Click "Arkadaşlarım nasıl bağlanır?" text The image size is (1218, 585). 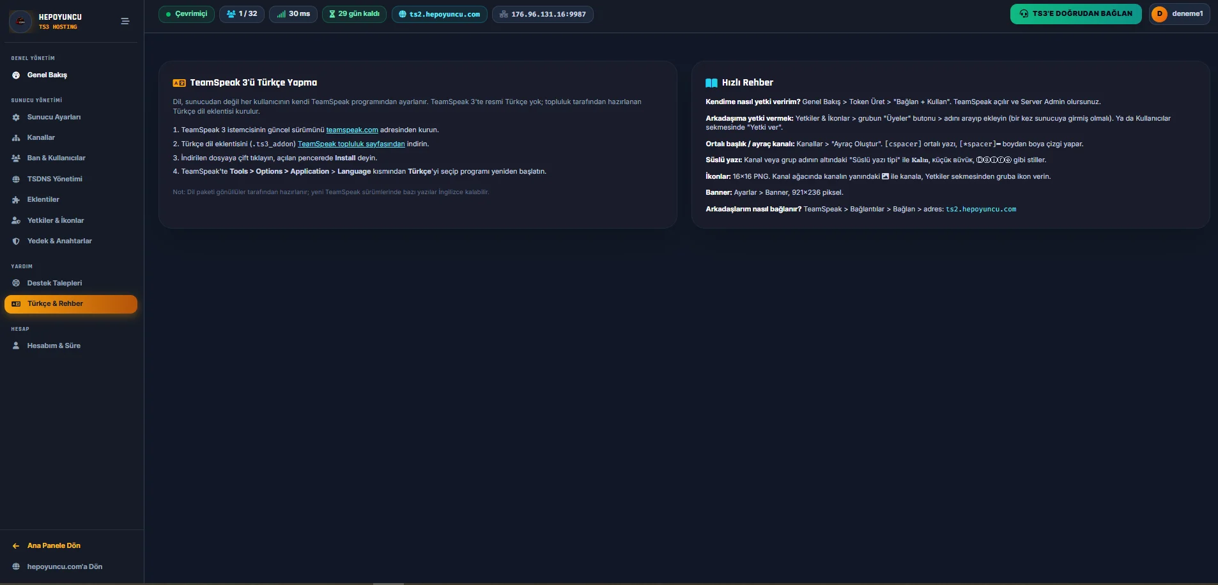pos(753,209)
